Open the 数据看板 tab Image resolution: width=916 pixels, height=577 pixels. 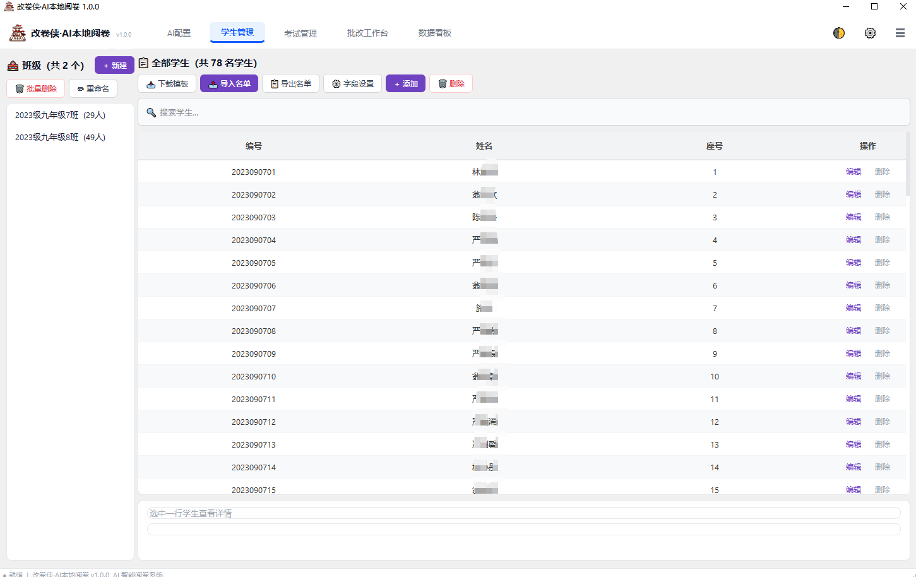[435, 33]
